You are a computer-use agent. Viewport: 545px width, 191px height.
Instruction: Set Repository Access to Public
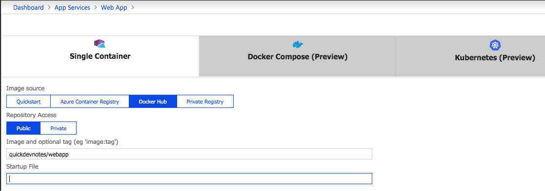click(x=23, y=128)
